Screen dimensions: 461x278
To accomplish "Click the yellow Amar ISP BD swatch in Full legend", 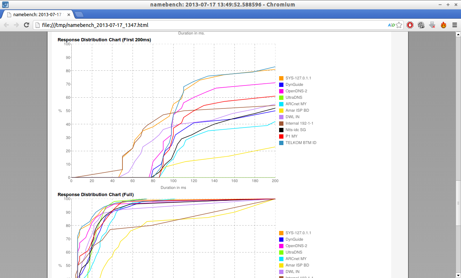I will pos(281,265).
